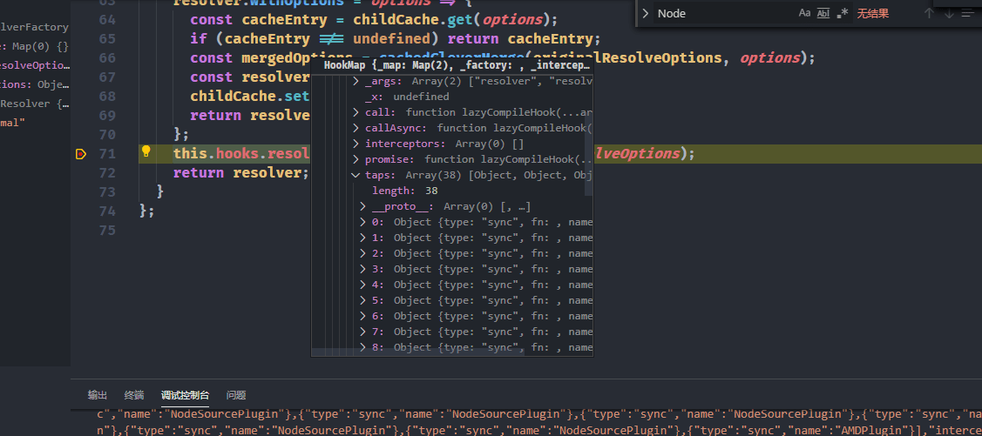Open the 问题 problems tab
Image resolution: width=982 pixels, height=436 pixels.
tap(236, 395)
